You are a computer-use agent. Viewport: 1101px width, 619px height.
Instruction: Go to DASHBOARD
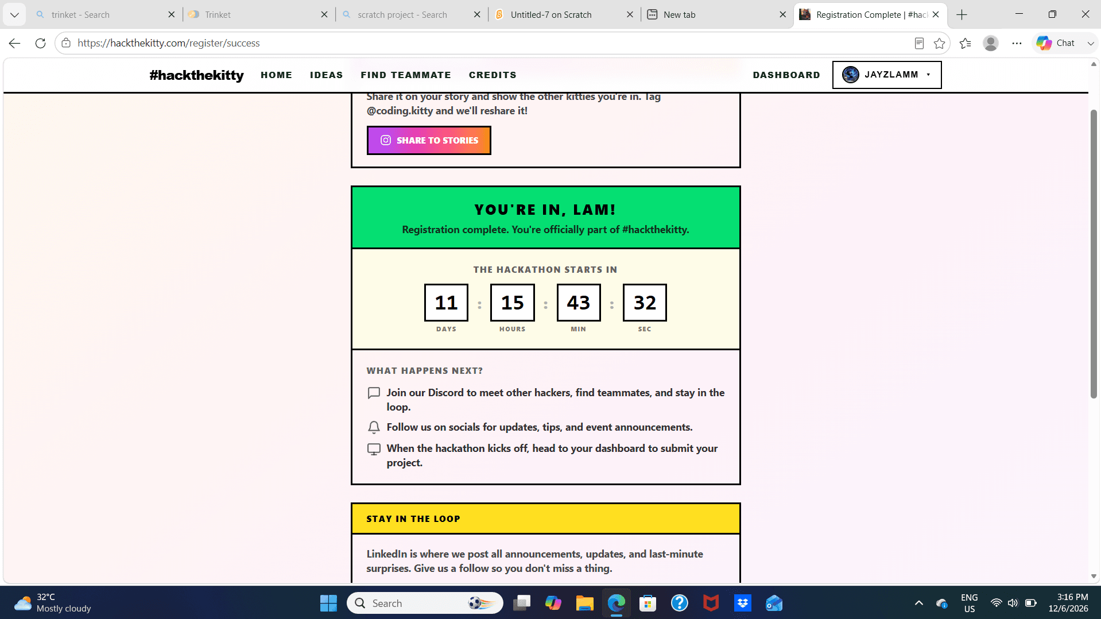coord(786,75)
